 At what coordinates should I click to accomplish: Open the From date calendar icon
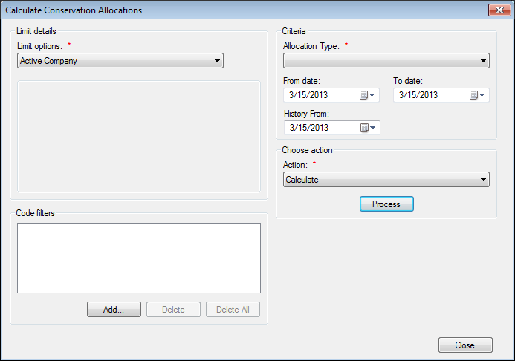(x=363, y=95)
